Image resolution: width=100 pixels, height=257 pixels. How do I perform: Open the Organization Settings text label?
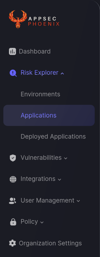(x=50, y=243)
